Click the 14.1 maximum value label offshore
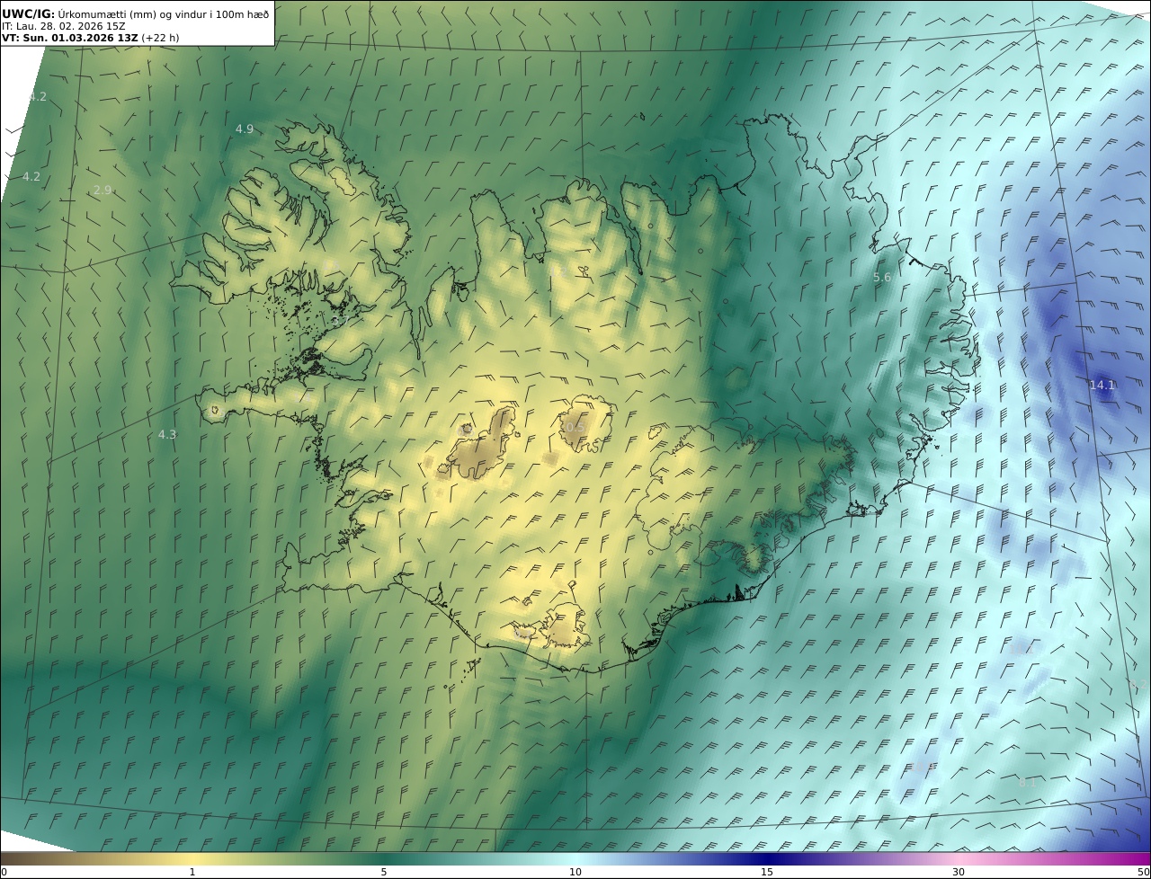Screen dimensions: 1151x879 [x=1102, y=385]
